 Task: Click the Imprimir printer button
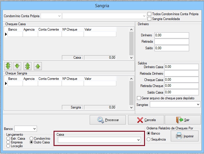[185, 136]
